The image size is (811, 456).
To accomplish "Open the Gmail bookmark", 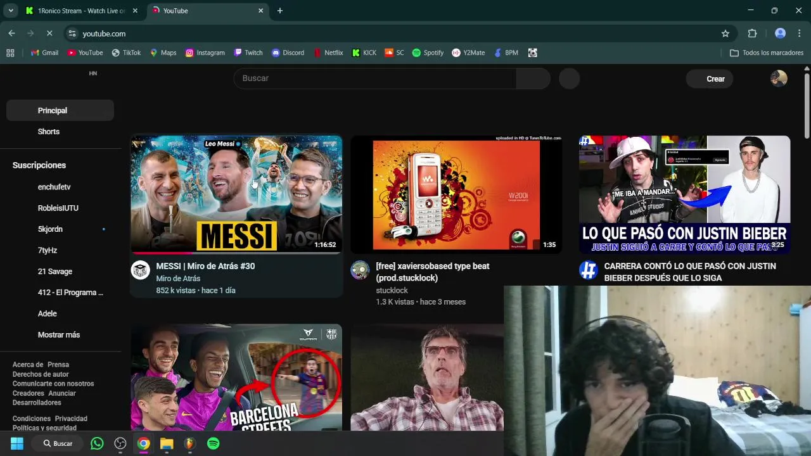I will [44, 53].
